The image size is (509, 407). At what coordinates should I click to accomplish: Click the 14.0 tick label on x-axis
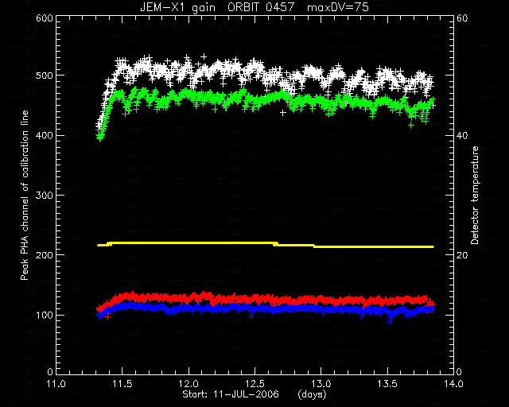point(453,384)
